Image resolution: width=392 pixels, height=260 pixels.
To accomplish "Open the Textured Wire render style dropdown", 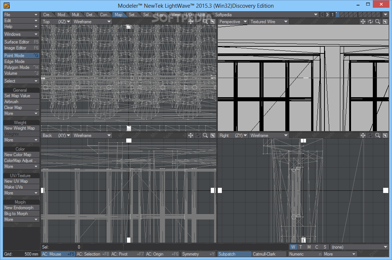I will 269,22.
